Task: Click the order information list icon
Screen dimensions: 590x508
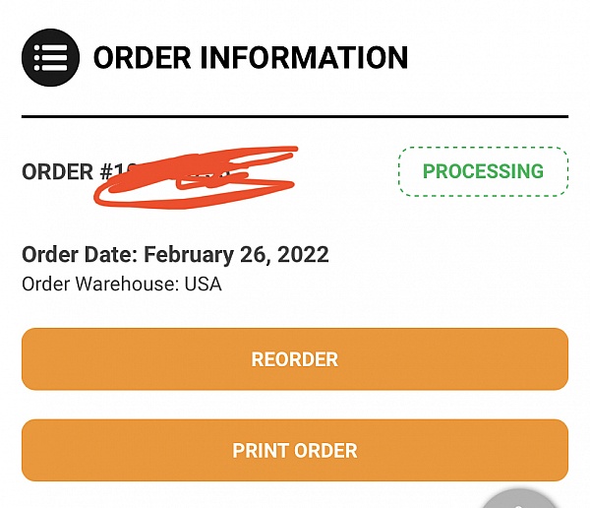Action: 50,58
